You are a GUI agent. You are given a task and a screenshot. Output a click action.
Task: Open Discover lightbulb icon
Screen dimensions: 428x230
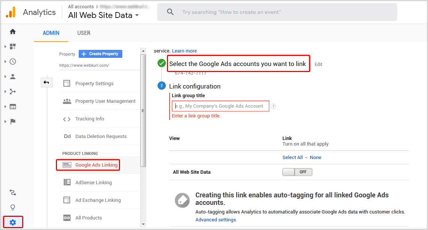pyautogui.click(x=12, y=207)
